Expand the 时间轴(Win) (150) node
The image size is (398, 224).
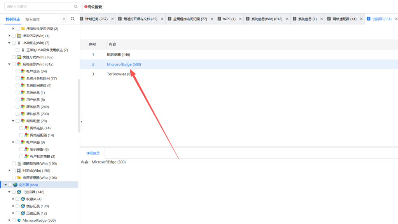pos(9,170)
